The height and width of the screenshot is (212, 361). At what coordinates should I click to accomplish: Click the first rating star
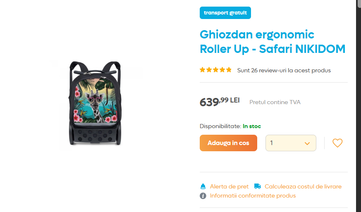tap(203, 70)
